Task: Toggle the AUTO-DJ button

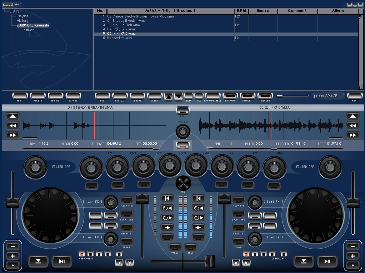Action: coord(230,96)
